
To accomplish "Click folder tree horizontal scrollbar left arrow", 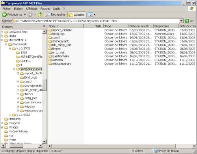I will 3,146.
